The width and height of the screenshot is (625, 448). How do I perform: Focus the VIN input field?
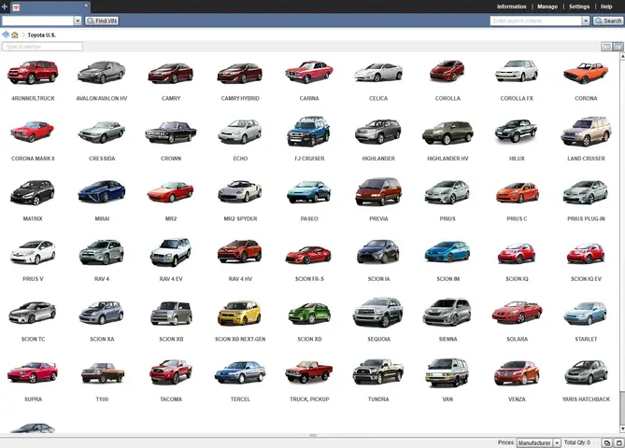[38, 21]
